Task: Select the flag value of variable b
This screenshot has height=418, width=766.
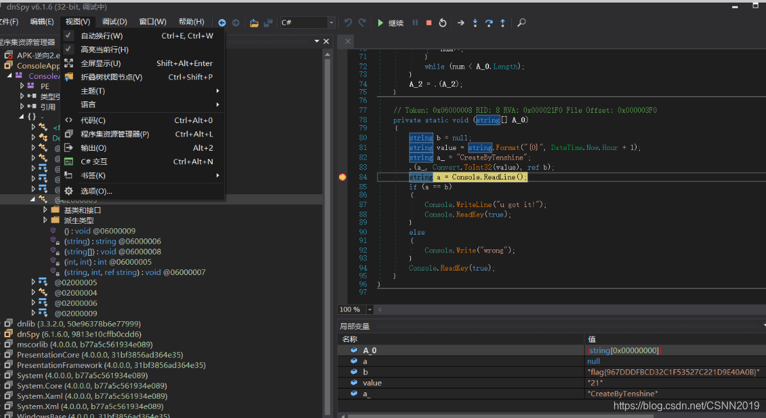Action: (x=674, y=372)
